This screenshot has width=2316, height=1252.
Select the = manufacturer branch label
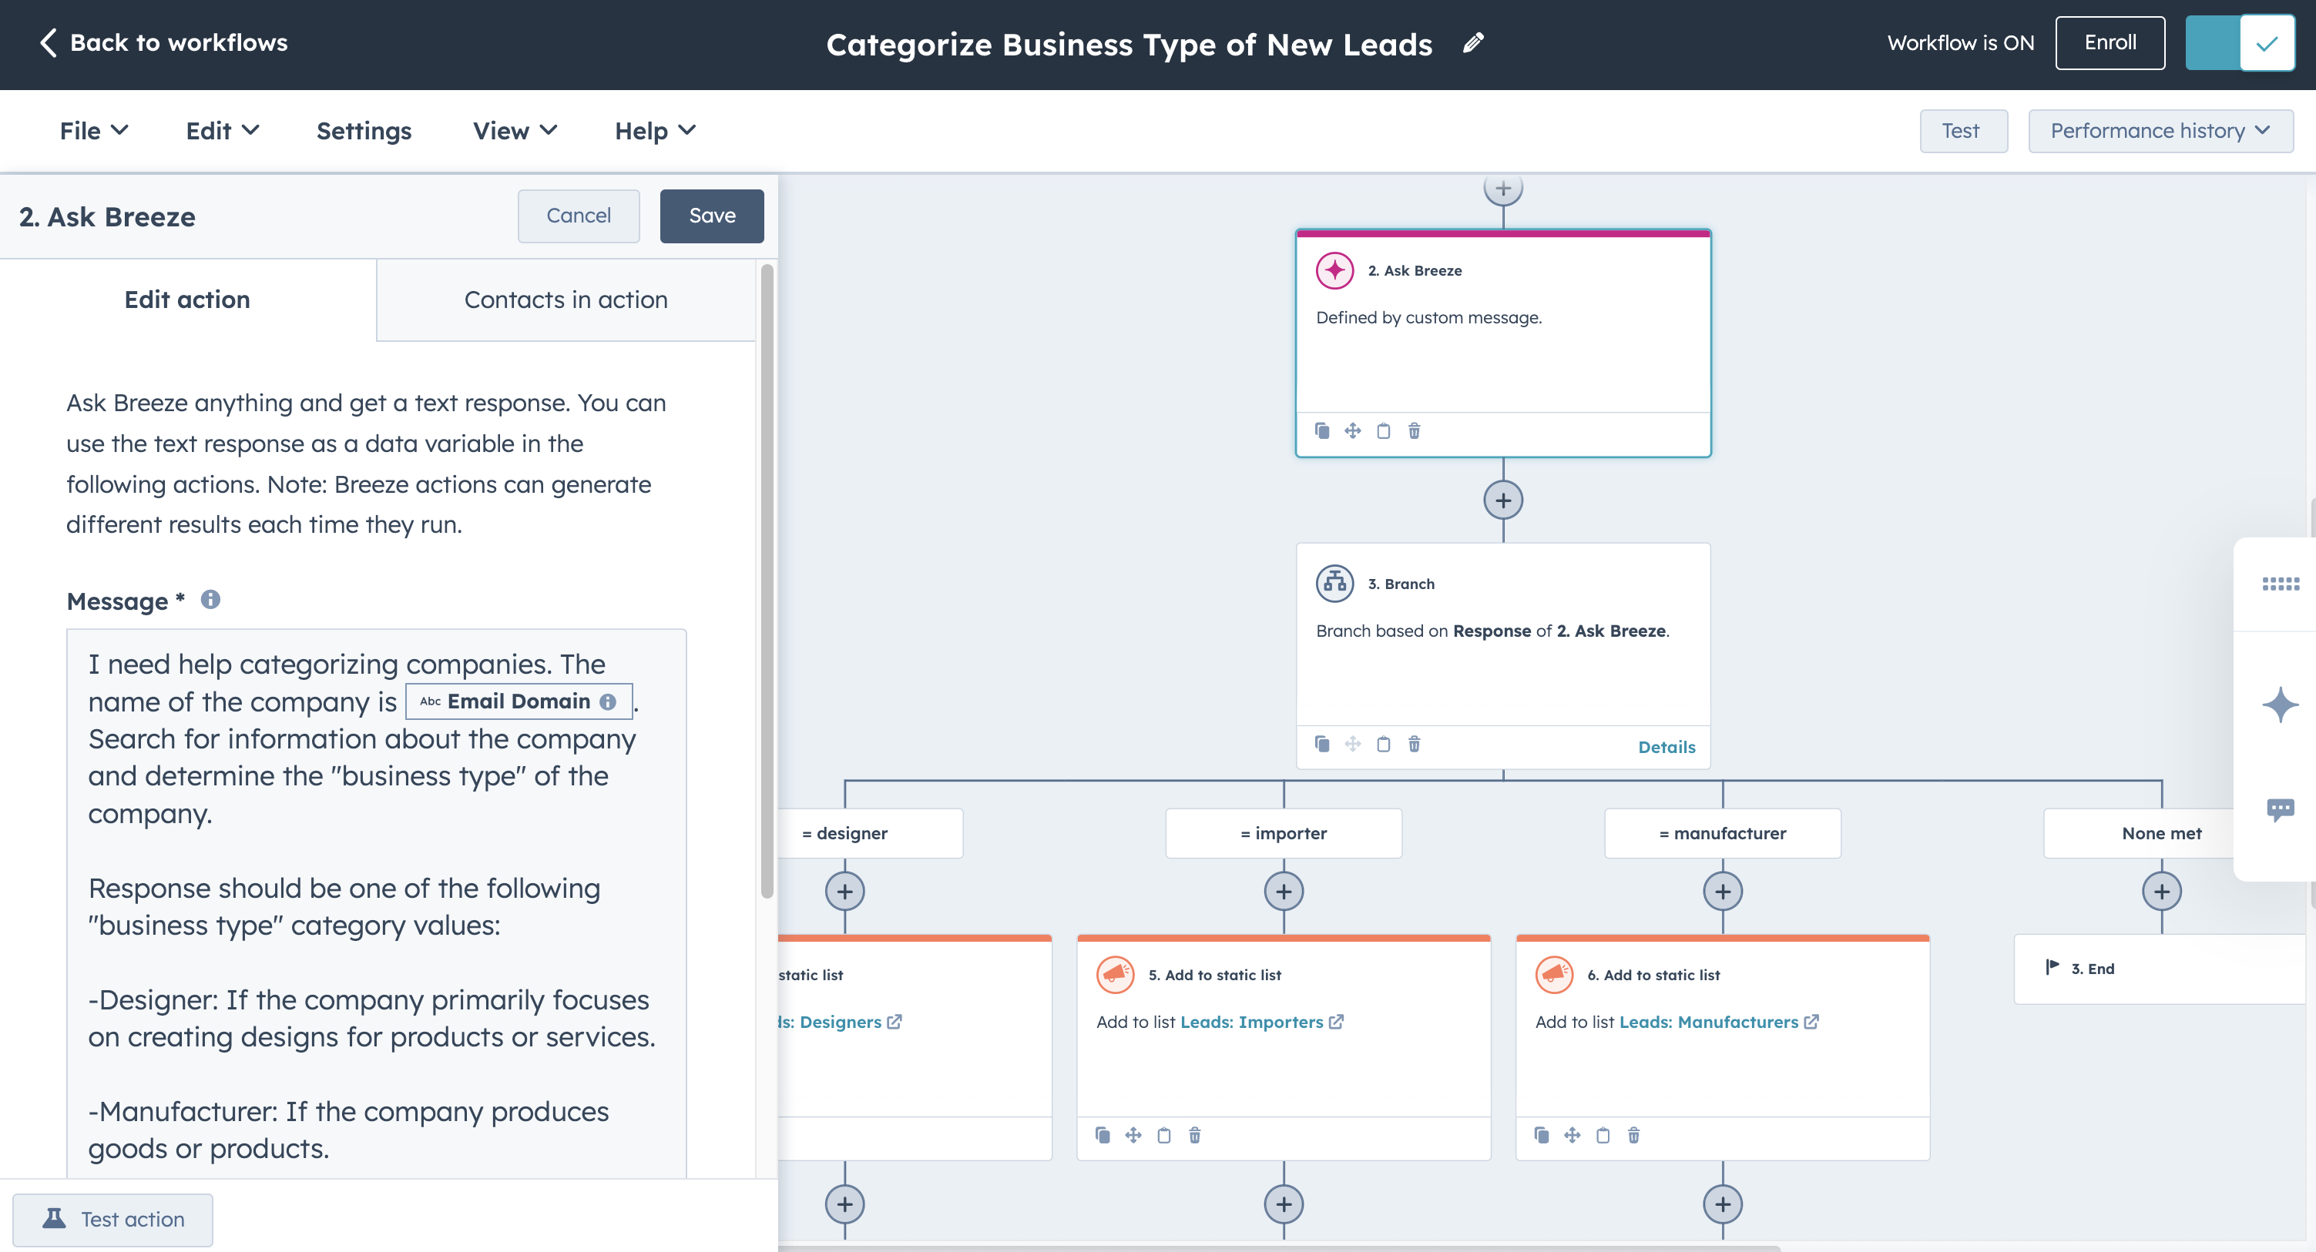pos(1722,833)
